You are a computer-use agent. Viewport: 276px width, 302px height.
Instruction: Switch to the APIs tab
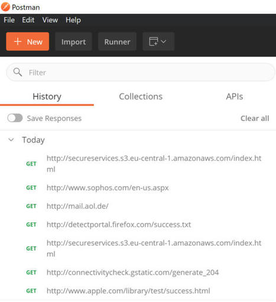235,96
